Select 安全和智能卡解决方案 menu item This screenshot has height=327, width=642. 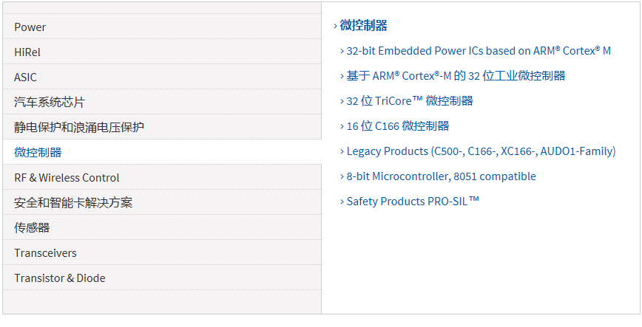[x=73, y=203]
